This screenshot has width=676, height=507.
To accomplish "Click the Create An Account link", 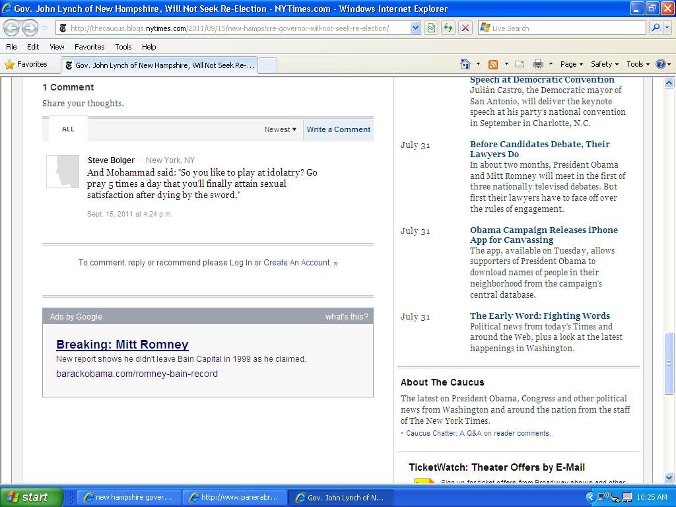I will click(297, 263).
